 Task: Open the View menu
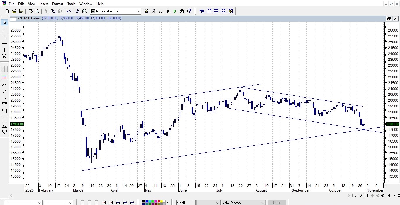point(32,4)
